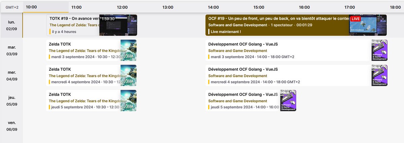Screen dimensions: 404x143
Task: Open Software & Game Development art on mercredi
Action: 379,75
